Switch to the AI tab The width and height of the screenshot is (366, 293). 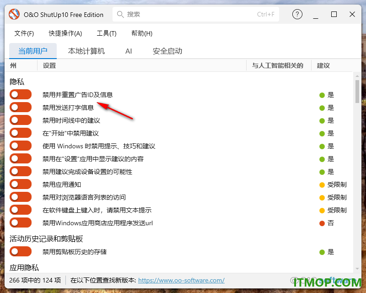tap(129, 51)
